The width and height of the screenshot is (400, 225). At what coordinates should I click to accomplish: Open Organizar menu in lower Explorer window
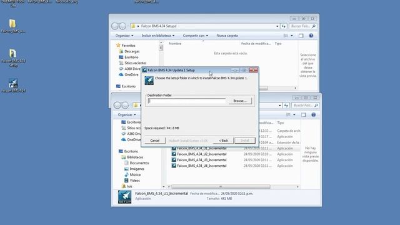pyautogui.click(x=127, y=115)
